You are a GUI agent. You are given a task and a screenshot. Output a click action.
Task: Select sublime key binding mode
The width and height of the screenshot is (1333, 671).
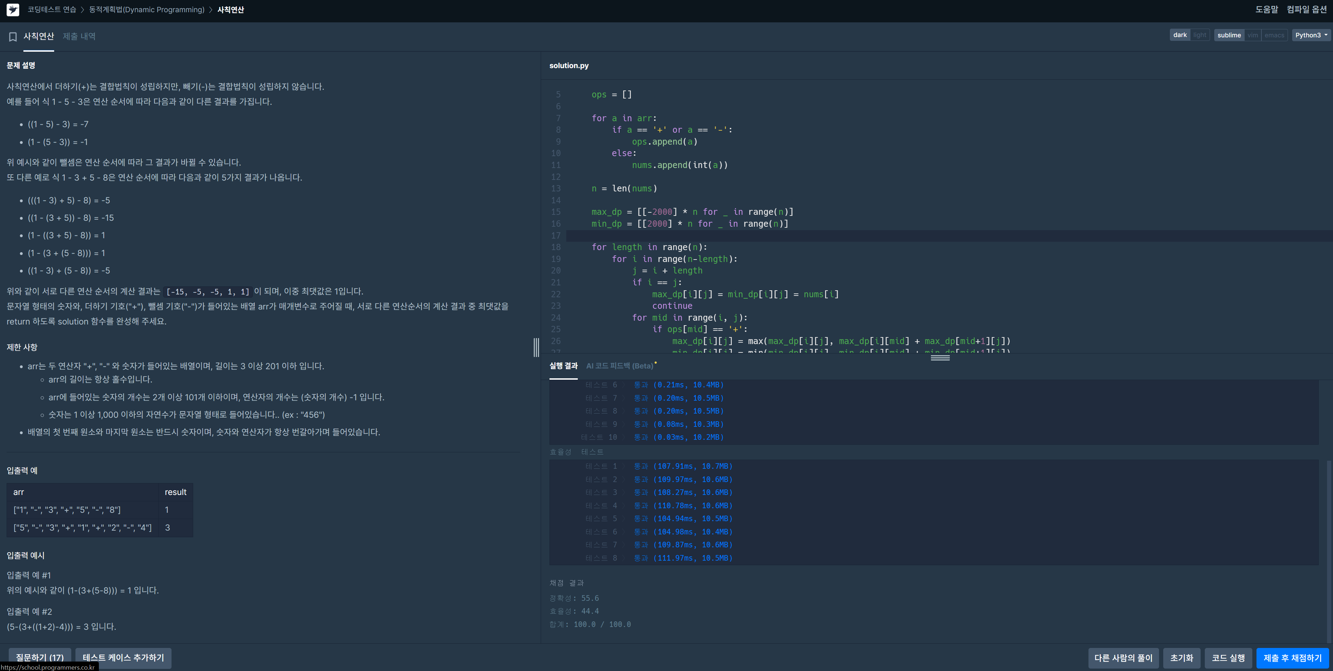[x=1229, y=35]
